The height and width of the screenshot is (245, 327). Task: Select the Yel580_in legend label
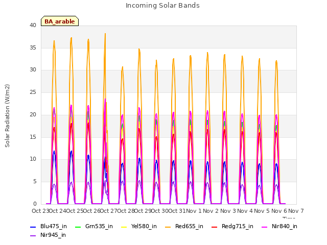144,227
